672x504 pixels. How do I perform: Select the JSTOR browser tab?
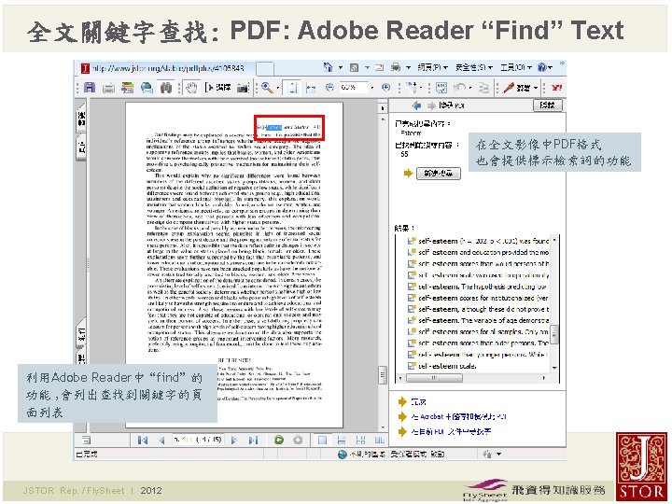(167, 68)
